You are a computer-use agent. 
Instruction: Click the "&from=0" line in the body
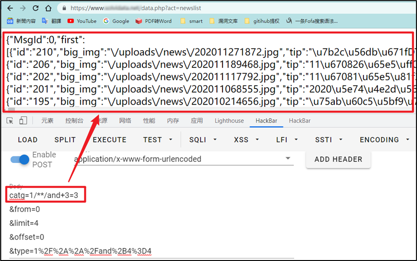coord(25,209)
